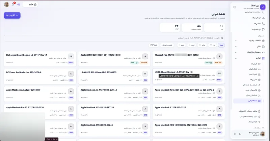The width and height of the screenshot is (270, 141).
Task: Click the board name search input field
Action: tap(114, 38)
